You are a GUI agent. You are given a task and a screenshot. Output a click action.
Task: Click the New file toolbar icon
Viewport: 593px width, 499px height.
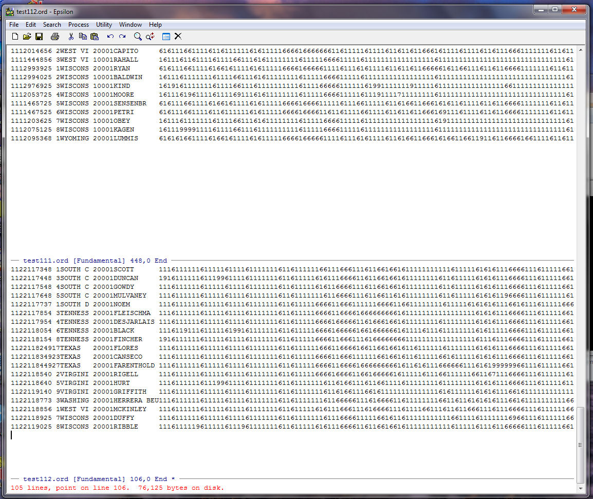[15, 36]
